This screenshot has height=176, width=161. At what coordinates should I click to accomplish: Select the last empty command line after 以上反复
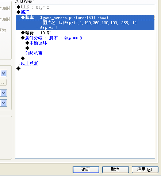point(85,69)
